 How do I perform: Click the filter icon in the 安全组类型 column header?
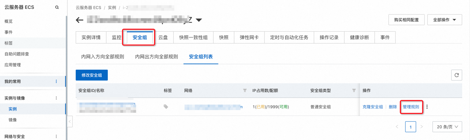click(x=354, y=91)
